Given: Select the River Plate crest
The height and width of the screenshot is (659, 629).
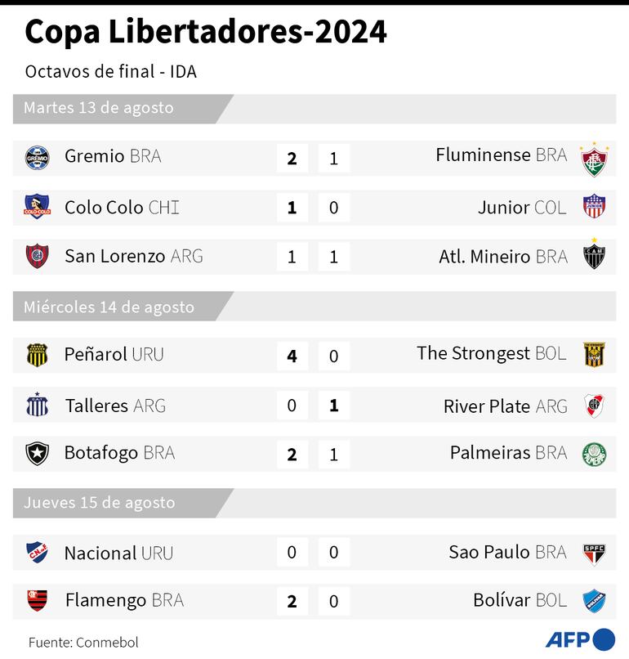Looking at the screenshot, I should [593, 405].
